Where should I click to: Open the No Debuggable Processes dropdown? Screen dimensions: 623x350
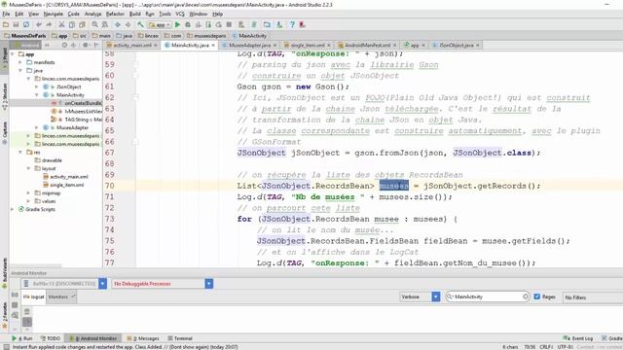209,284
